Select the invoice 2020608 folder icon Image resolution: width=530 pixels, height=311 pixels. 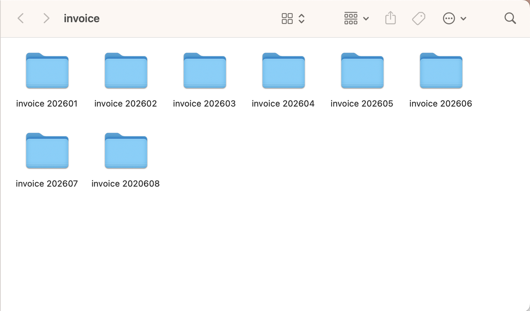(126, 151)
